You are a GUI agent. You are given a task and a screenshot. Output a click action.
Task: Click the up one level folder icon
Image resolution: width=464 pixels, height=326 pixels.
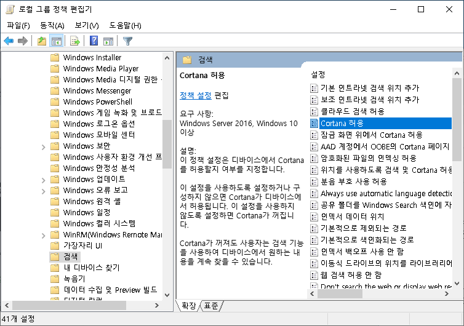[42, 41]
